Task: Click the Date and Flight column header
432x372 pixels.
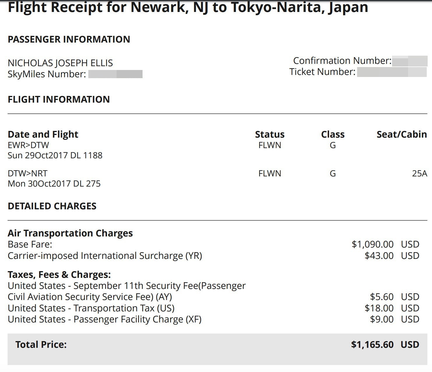Action: [x=43, y=134]
